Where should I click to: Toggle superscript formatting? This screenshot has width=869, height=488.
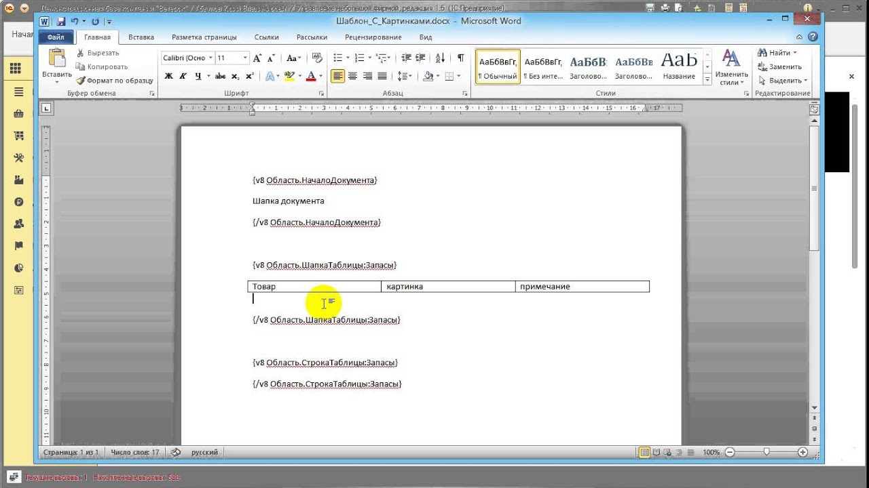pos(249,76)
